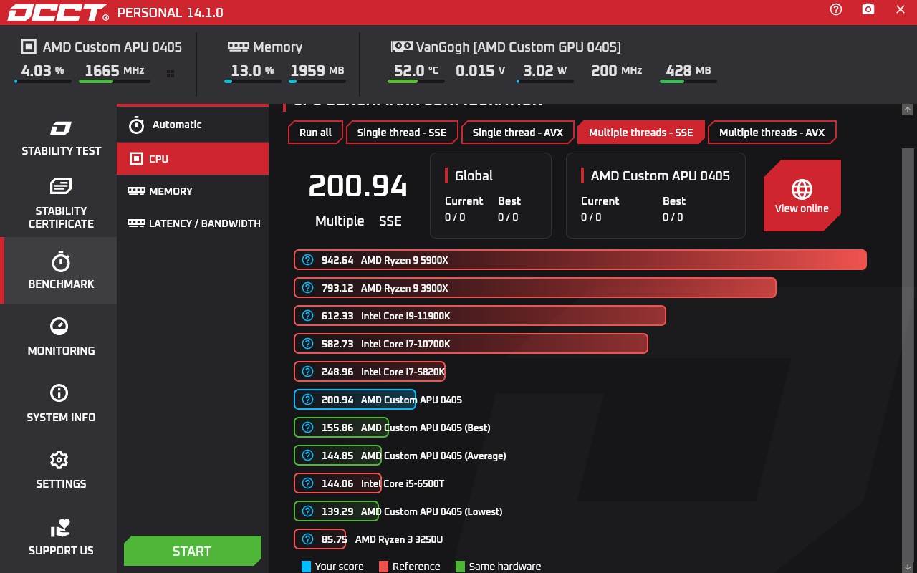Screen dimensions: 917x573
Task: Open the Stability Certificate section
Action: coord(61,203)
